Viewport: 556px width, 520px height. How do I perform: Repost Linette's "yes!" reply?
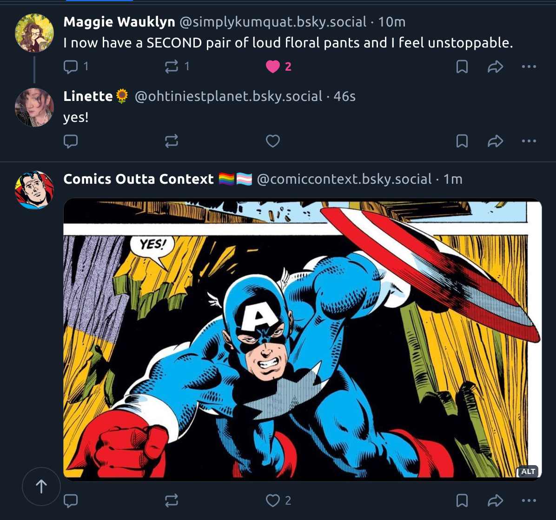pos(172,141)
